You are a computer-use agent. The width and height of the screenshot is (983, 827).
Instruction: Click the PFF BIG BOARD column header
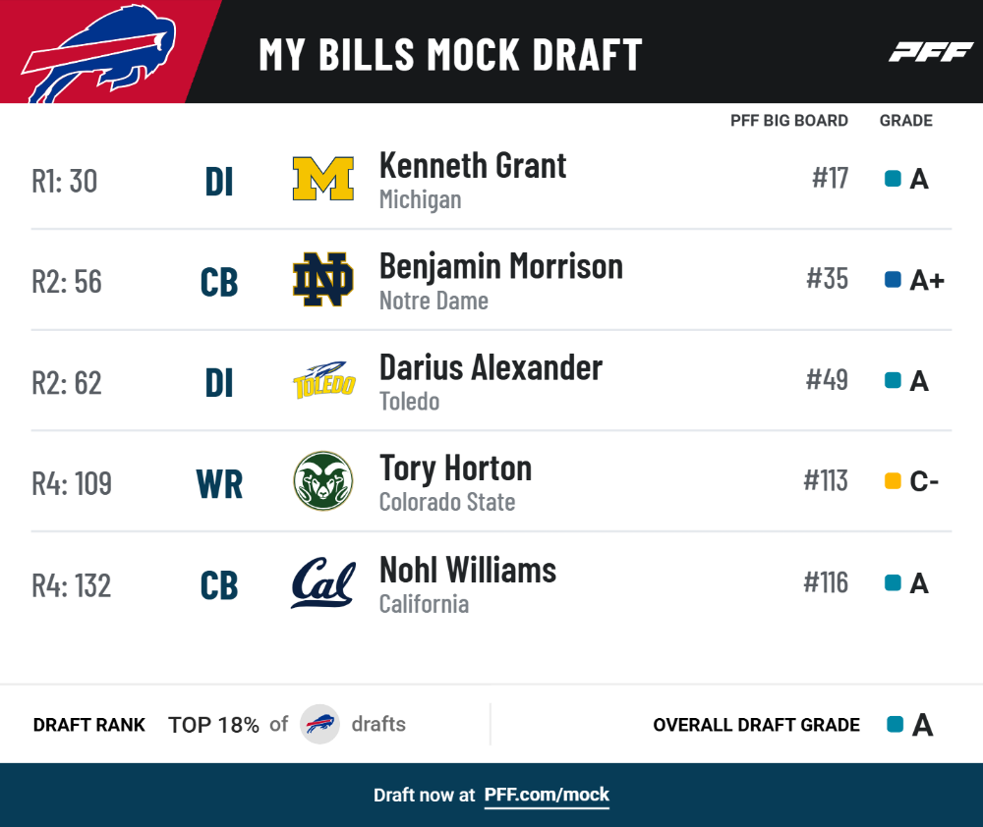coord(789,120)
